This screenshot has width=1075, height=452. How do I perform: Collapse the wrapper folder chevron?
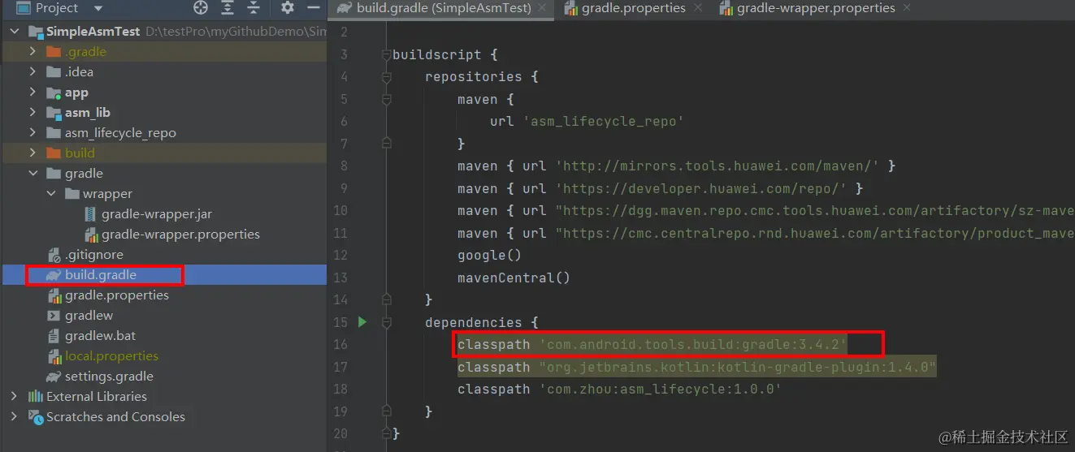point(50,194)
